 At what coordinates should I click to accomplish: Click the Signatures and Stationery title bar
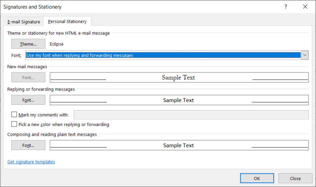coord(137,7)
